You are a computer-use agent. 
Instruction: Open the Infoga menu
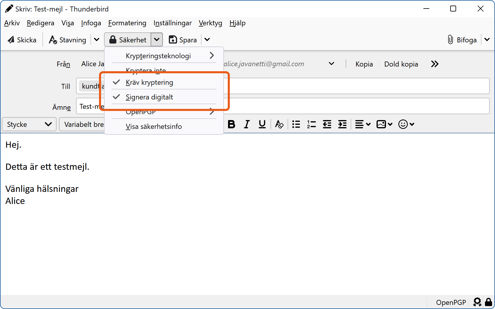[91, 23]
